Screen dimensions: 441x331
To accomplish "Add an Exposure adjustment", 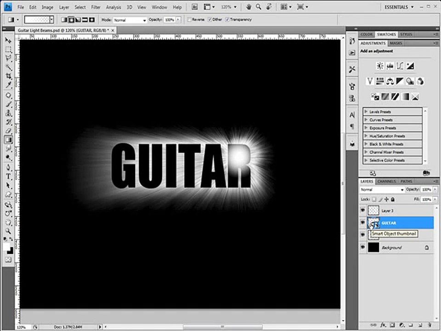I will 410,66.
